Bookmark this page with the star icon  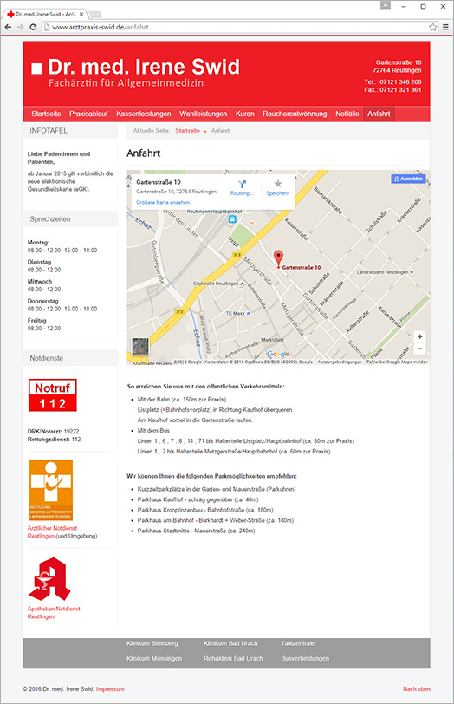[432, 27]
